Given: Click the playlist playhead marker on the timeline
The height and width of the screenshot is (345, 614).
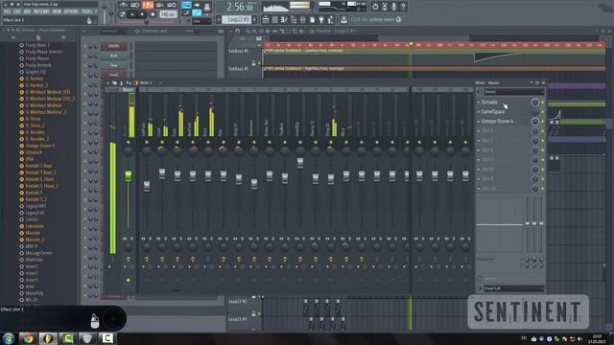Looking at the screenshot, I should (x=411, y=44).
